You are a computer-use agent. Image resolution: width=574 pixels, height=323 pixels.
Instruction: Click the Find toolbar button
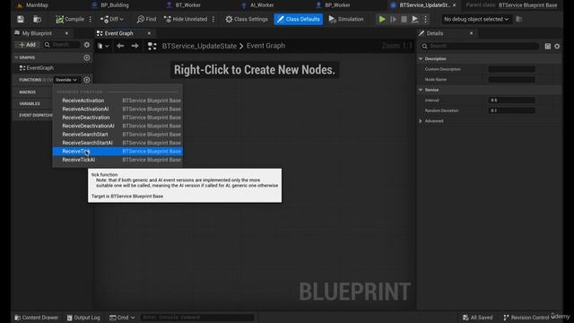click(x=146, y=19)
